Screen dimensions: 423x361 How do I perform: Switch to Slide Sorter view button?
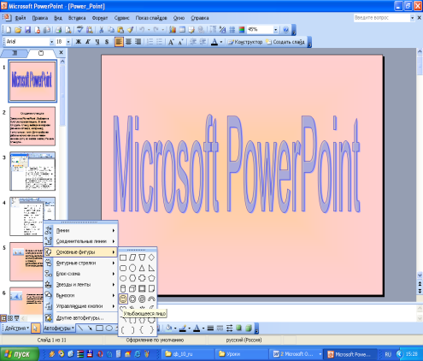pyautogui.click(x=10, y=318)
